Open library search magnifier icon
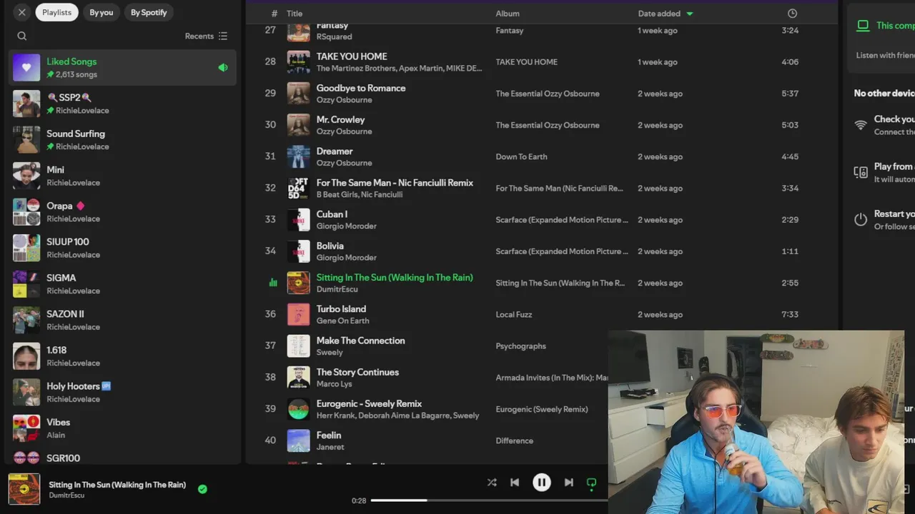The width and height of the screenshot is (915, 514). (22, 36)
